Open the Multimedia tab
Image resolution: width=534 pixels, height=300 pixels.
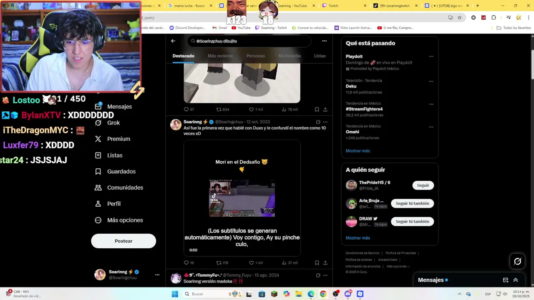[290, 56]
